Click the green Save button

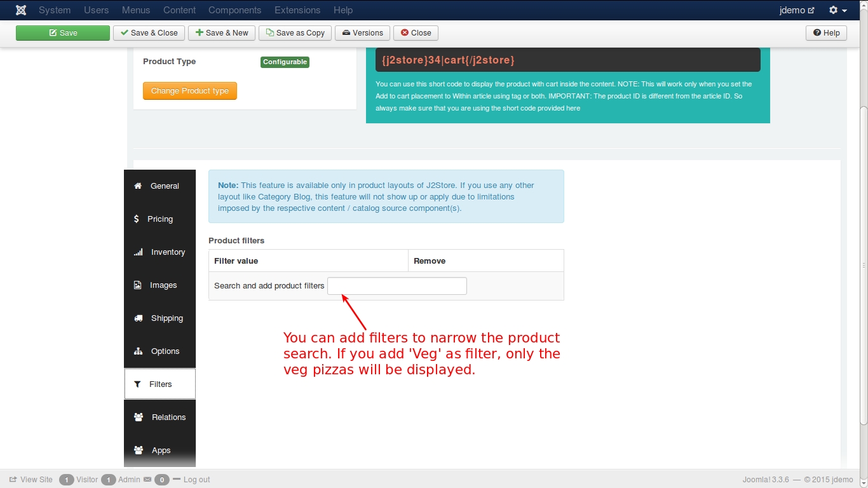63,33
